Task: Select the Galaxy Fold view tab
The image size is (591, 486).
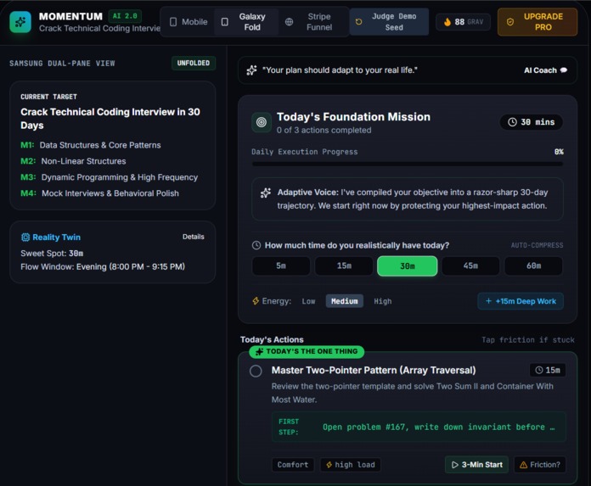Action: pos(246,22)
